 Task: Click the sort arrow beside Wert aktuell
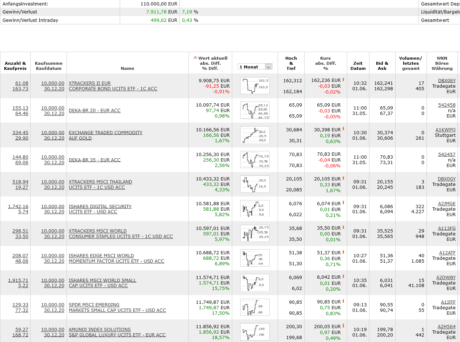[195, 58]
